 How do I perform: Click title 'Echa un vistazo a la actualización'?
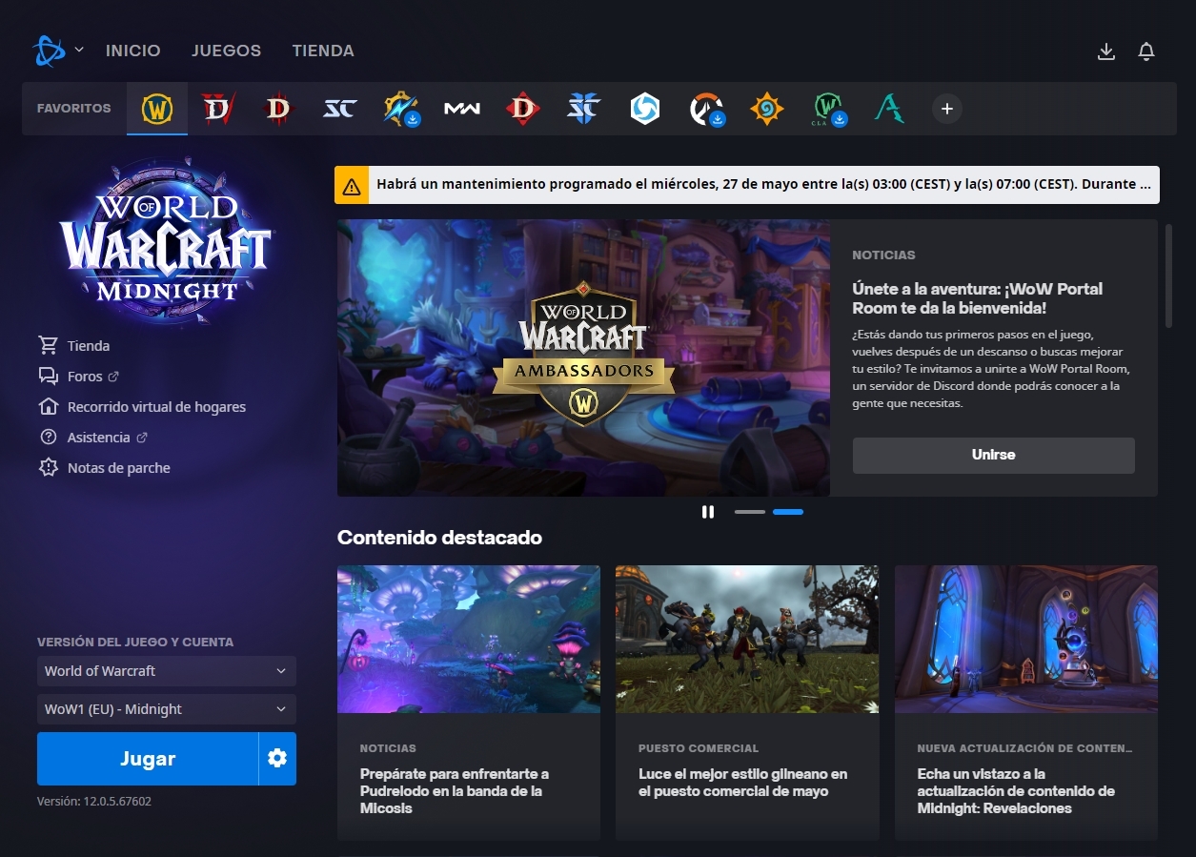tap(1016, 791)
